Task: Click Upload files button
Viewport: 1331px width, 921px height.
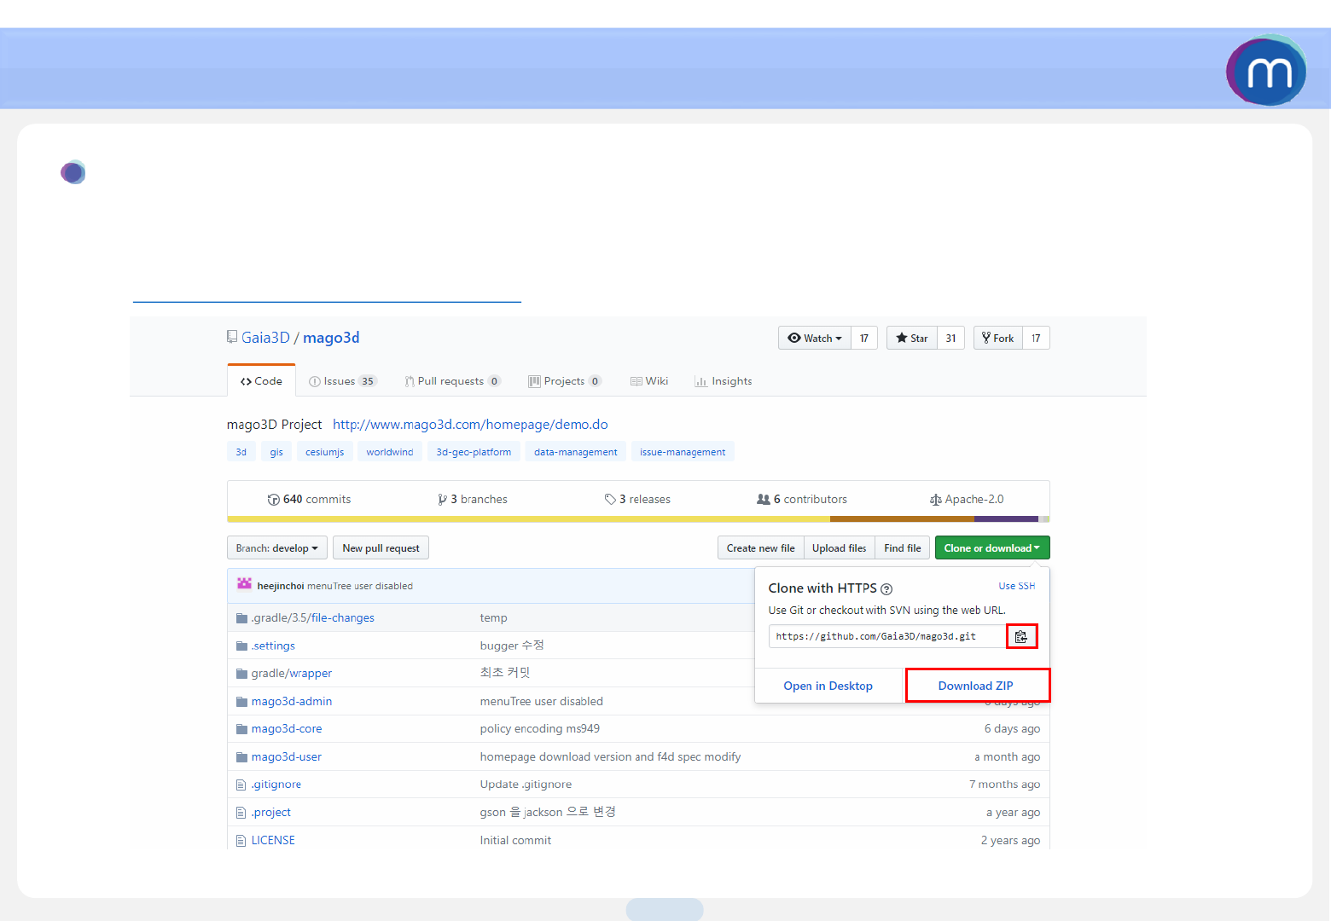Action: (840, 548)
